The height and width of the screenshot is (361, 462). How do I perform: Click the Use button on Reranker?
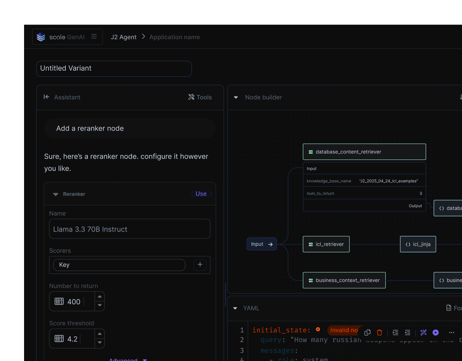click(x=201, y=194)
